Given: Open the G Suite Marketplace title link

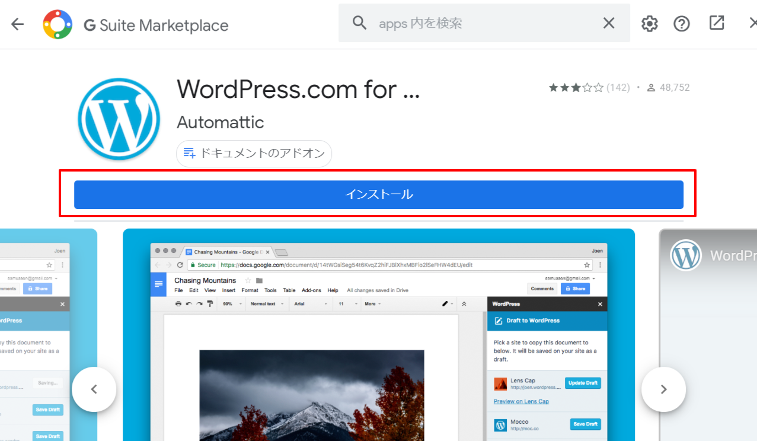Looking at the screenshot, I should [x=156, y=25].
